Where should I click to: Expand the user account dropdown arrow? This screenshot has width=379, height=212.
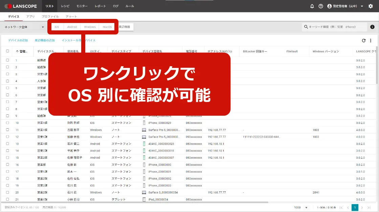pyautogui.click(x=362, y=6)
